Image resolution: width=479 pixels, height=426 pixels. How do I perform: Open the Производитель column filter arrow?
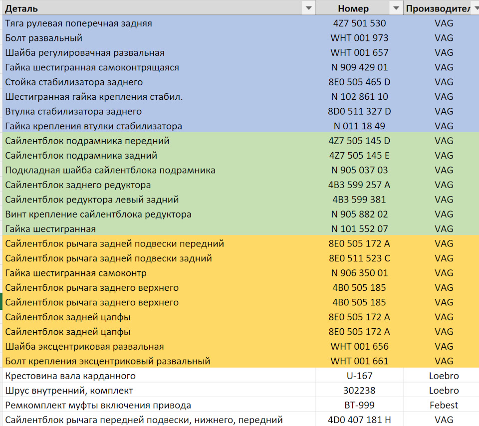[x=475, y=8]
